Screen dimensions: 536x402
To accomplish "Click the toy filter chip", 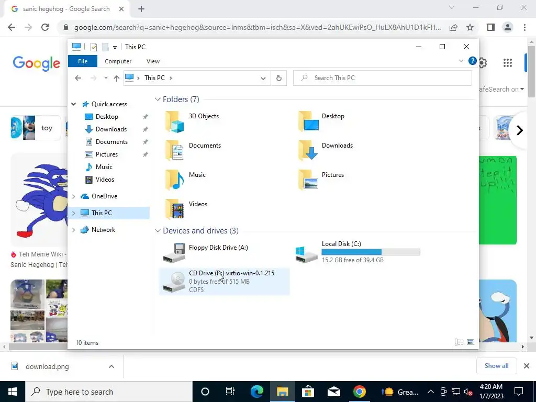I will point(36,128).
